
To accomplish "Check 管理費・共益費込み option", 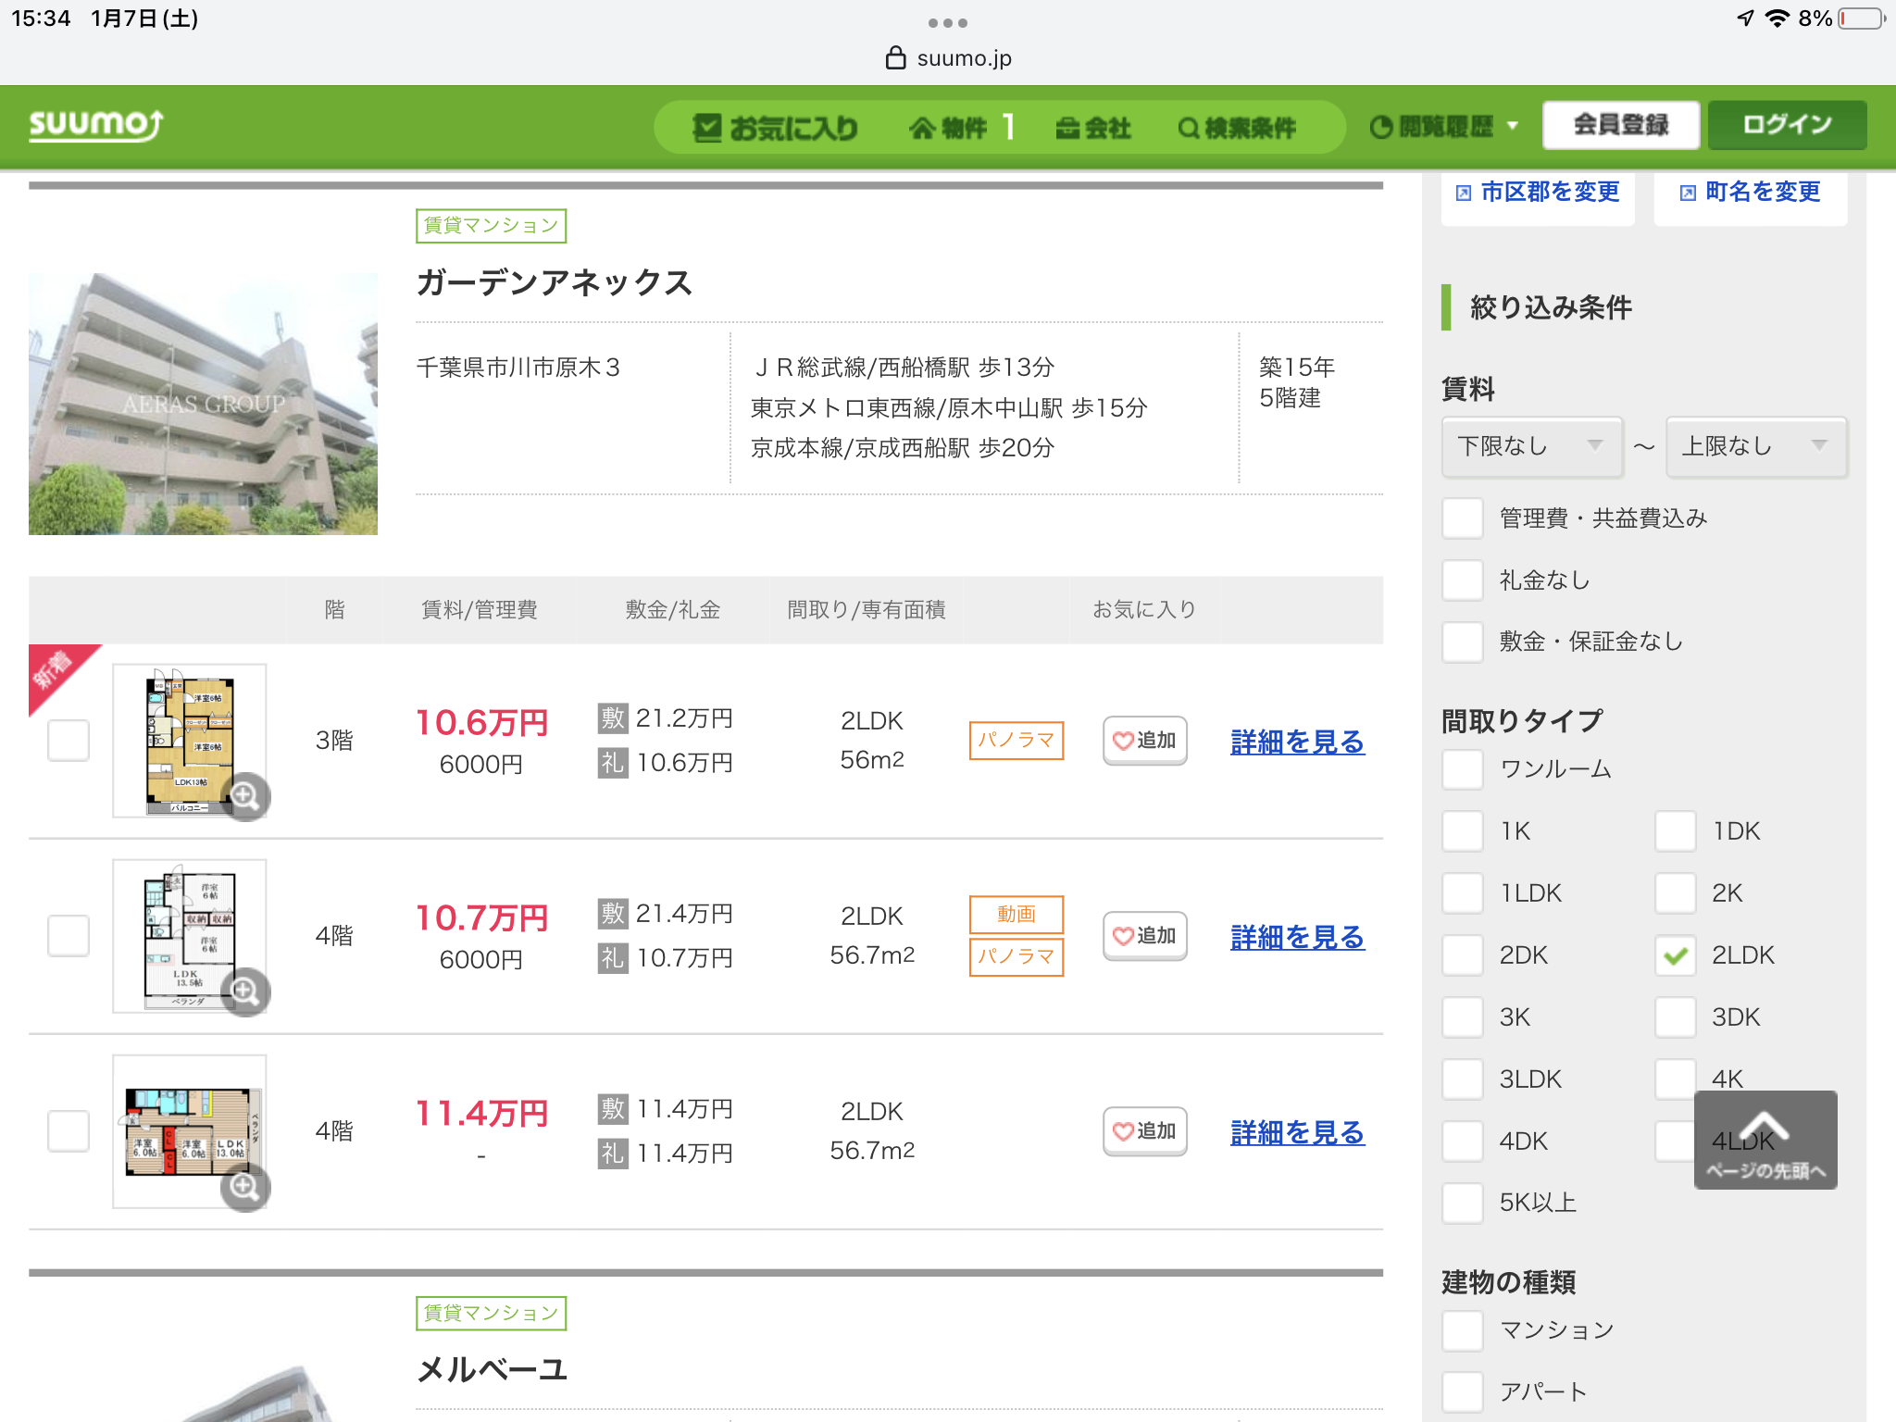I will (x=1463, y=518).
